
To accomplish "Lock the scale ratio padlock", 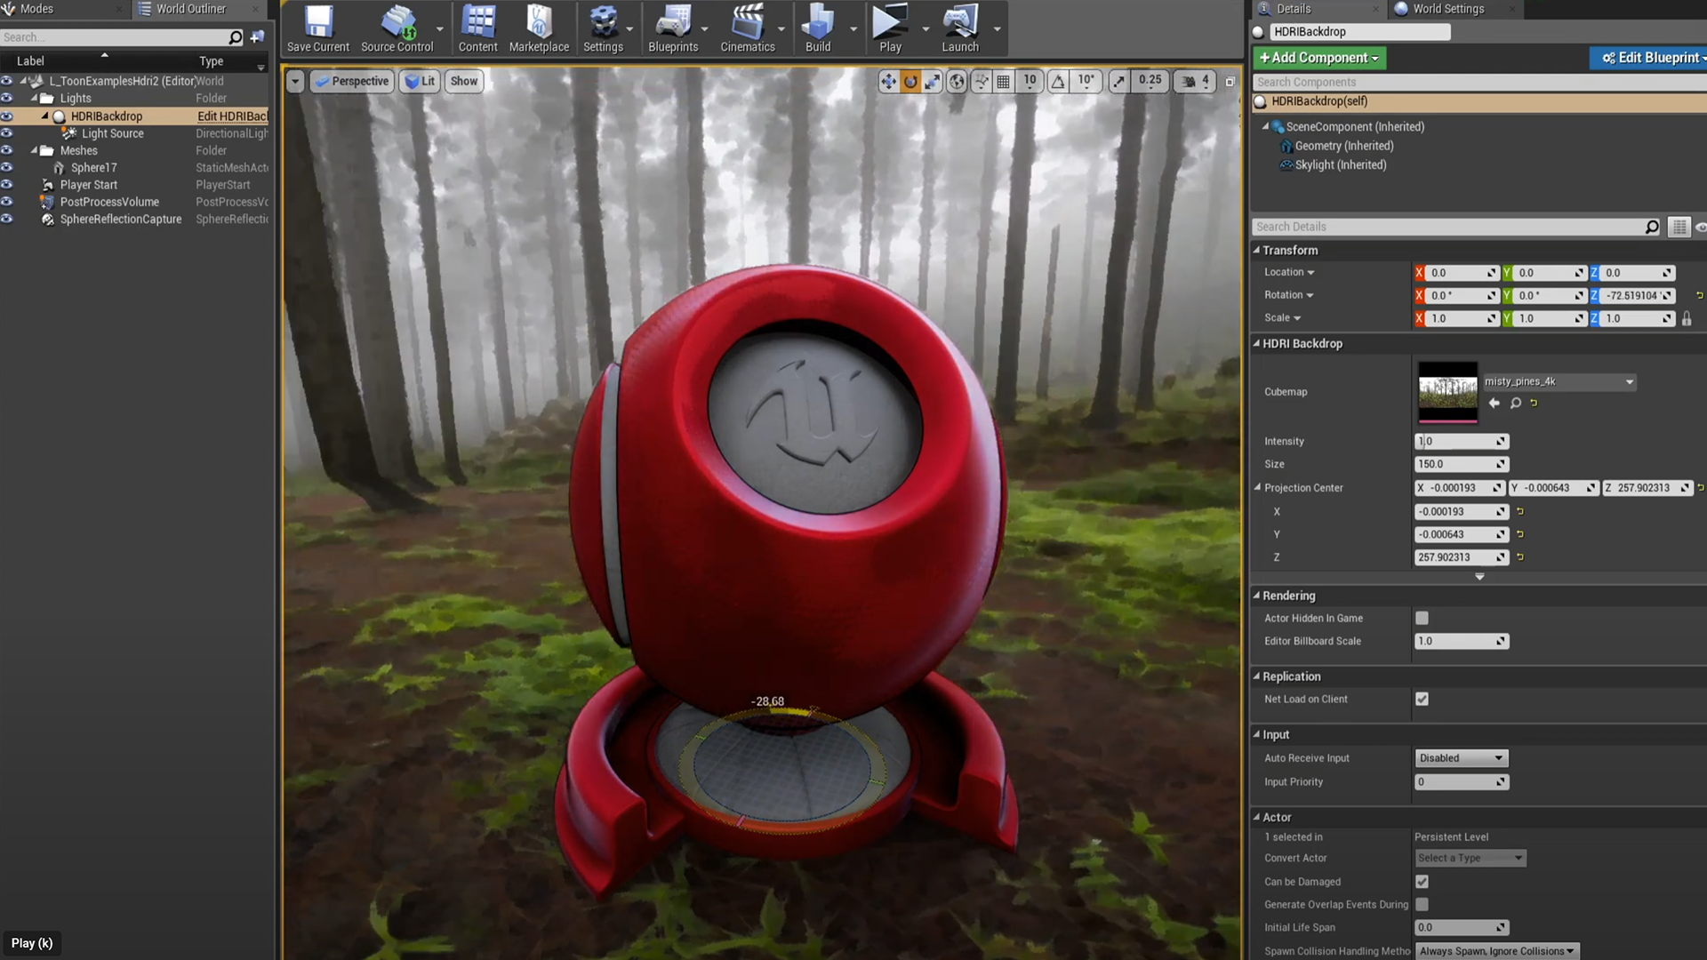I will tap(1687, 318).
